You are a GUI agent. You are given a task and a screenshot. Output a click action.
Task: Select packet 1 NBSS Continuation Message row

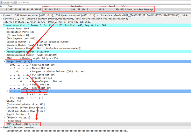pos(95,10)
